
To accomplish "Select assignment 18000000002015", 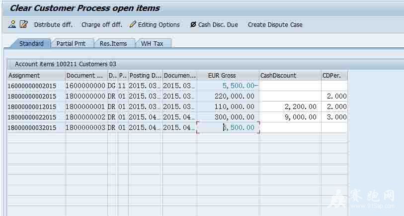I will click(x=32, y=96).
